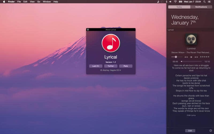Click the menu bar date and time
214x134 pixels.
(192, 2)
